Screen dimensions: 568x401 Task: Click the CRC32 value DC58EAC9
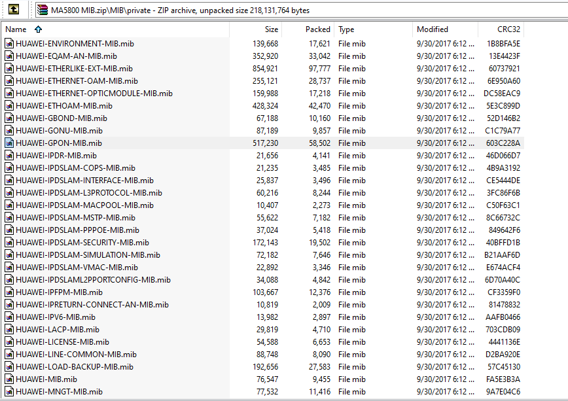pyautogui.click(x=502, y=94)
